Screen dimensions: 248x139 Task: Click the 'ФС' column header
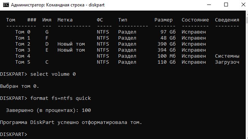point(100,20)
